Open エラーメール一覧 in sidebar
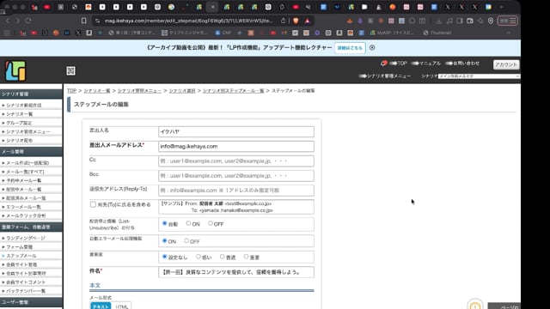 (23, 207)
